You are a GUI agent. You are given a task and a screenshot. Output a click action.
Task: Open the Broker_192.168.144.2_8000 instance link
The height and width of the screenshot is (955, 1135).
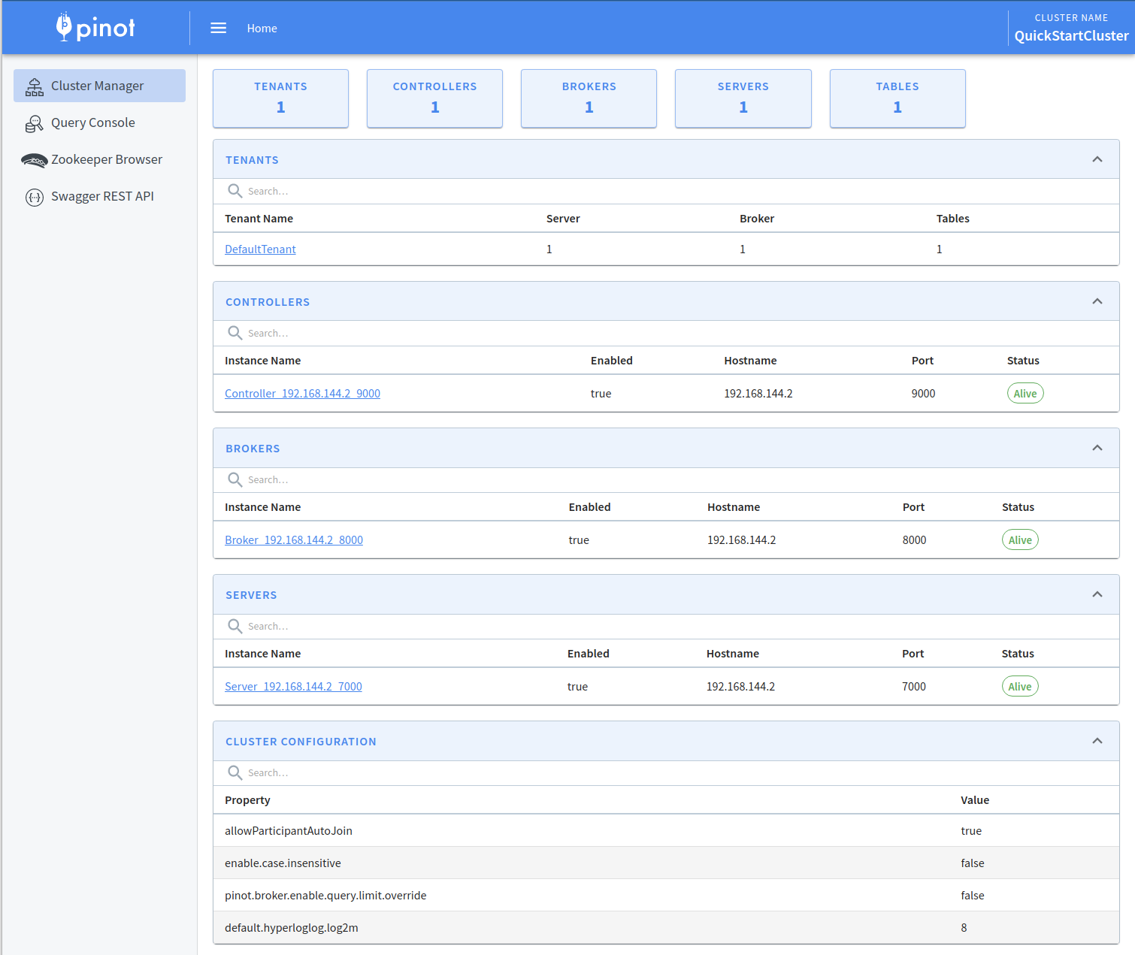[x=294, y=540]
